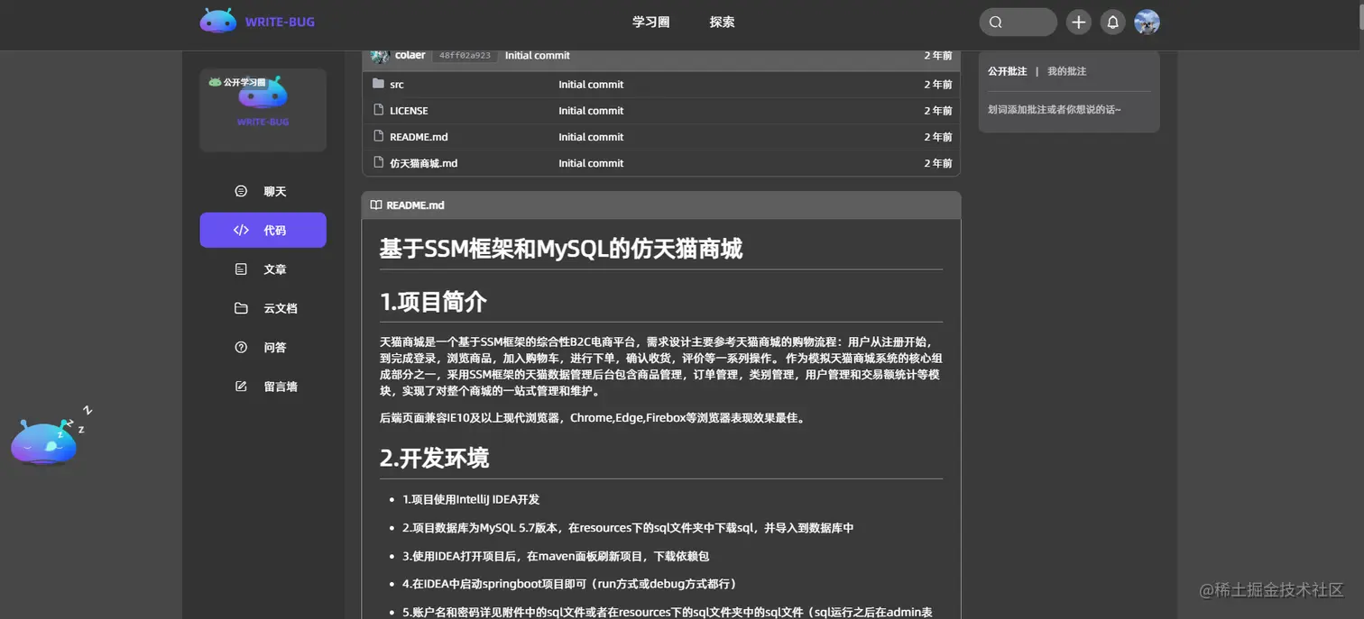Open the 文章 sidebar item

(x=263, y=269)
